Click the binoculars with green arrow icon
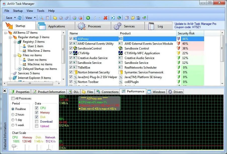This screenshot has width=227, height=154. [x=144, y=18]
